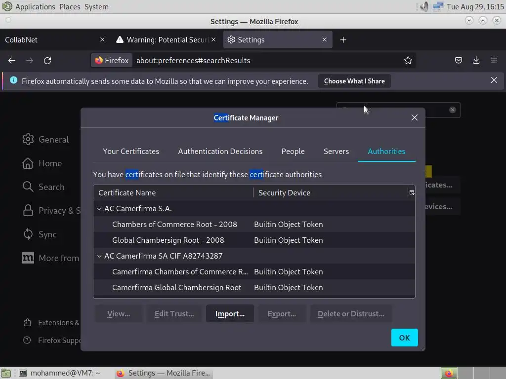Select Global Chambersign Root - 2008 row

(x=254, y=240)
